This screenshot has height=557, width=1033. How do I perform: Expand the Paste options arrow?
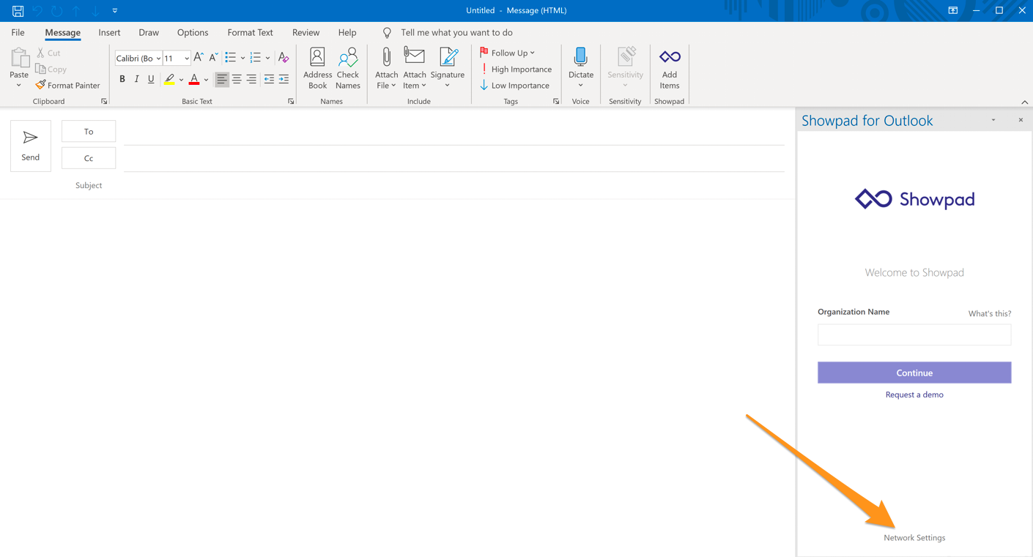pos(19,86)
